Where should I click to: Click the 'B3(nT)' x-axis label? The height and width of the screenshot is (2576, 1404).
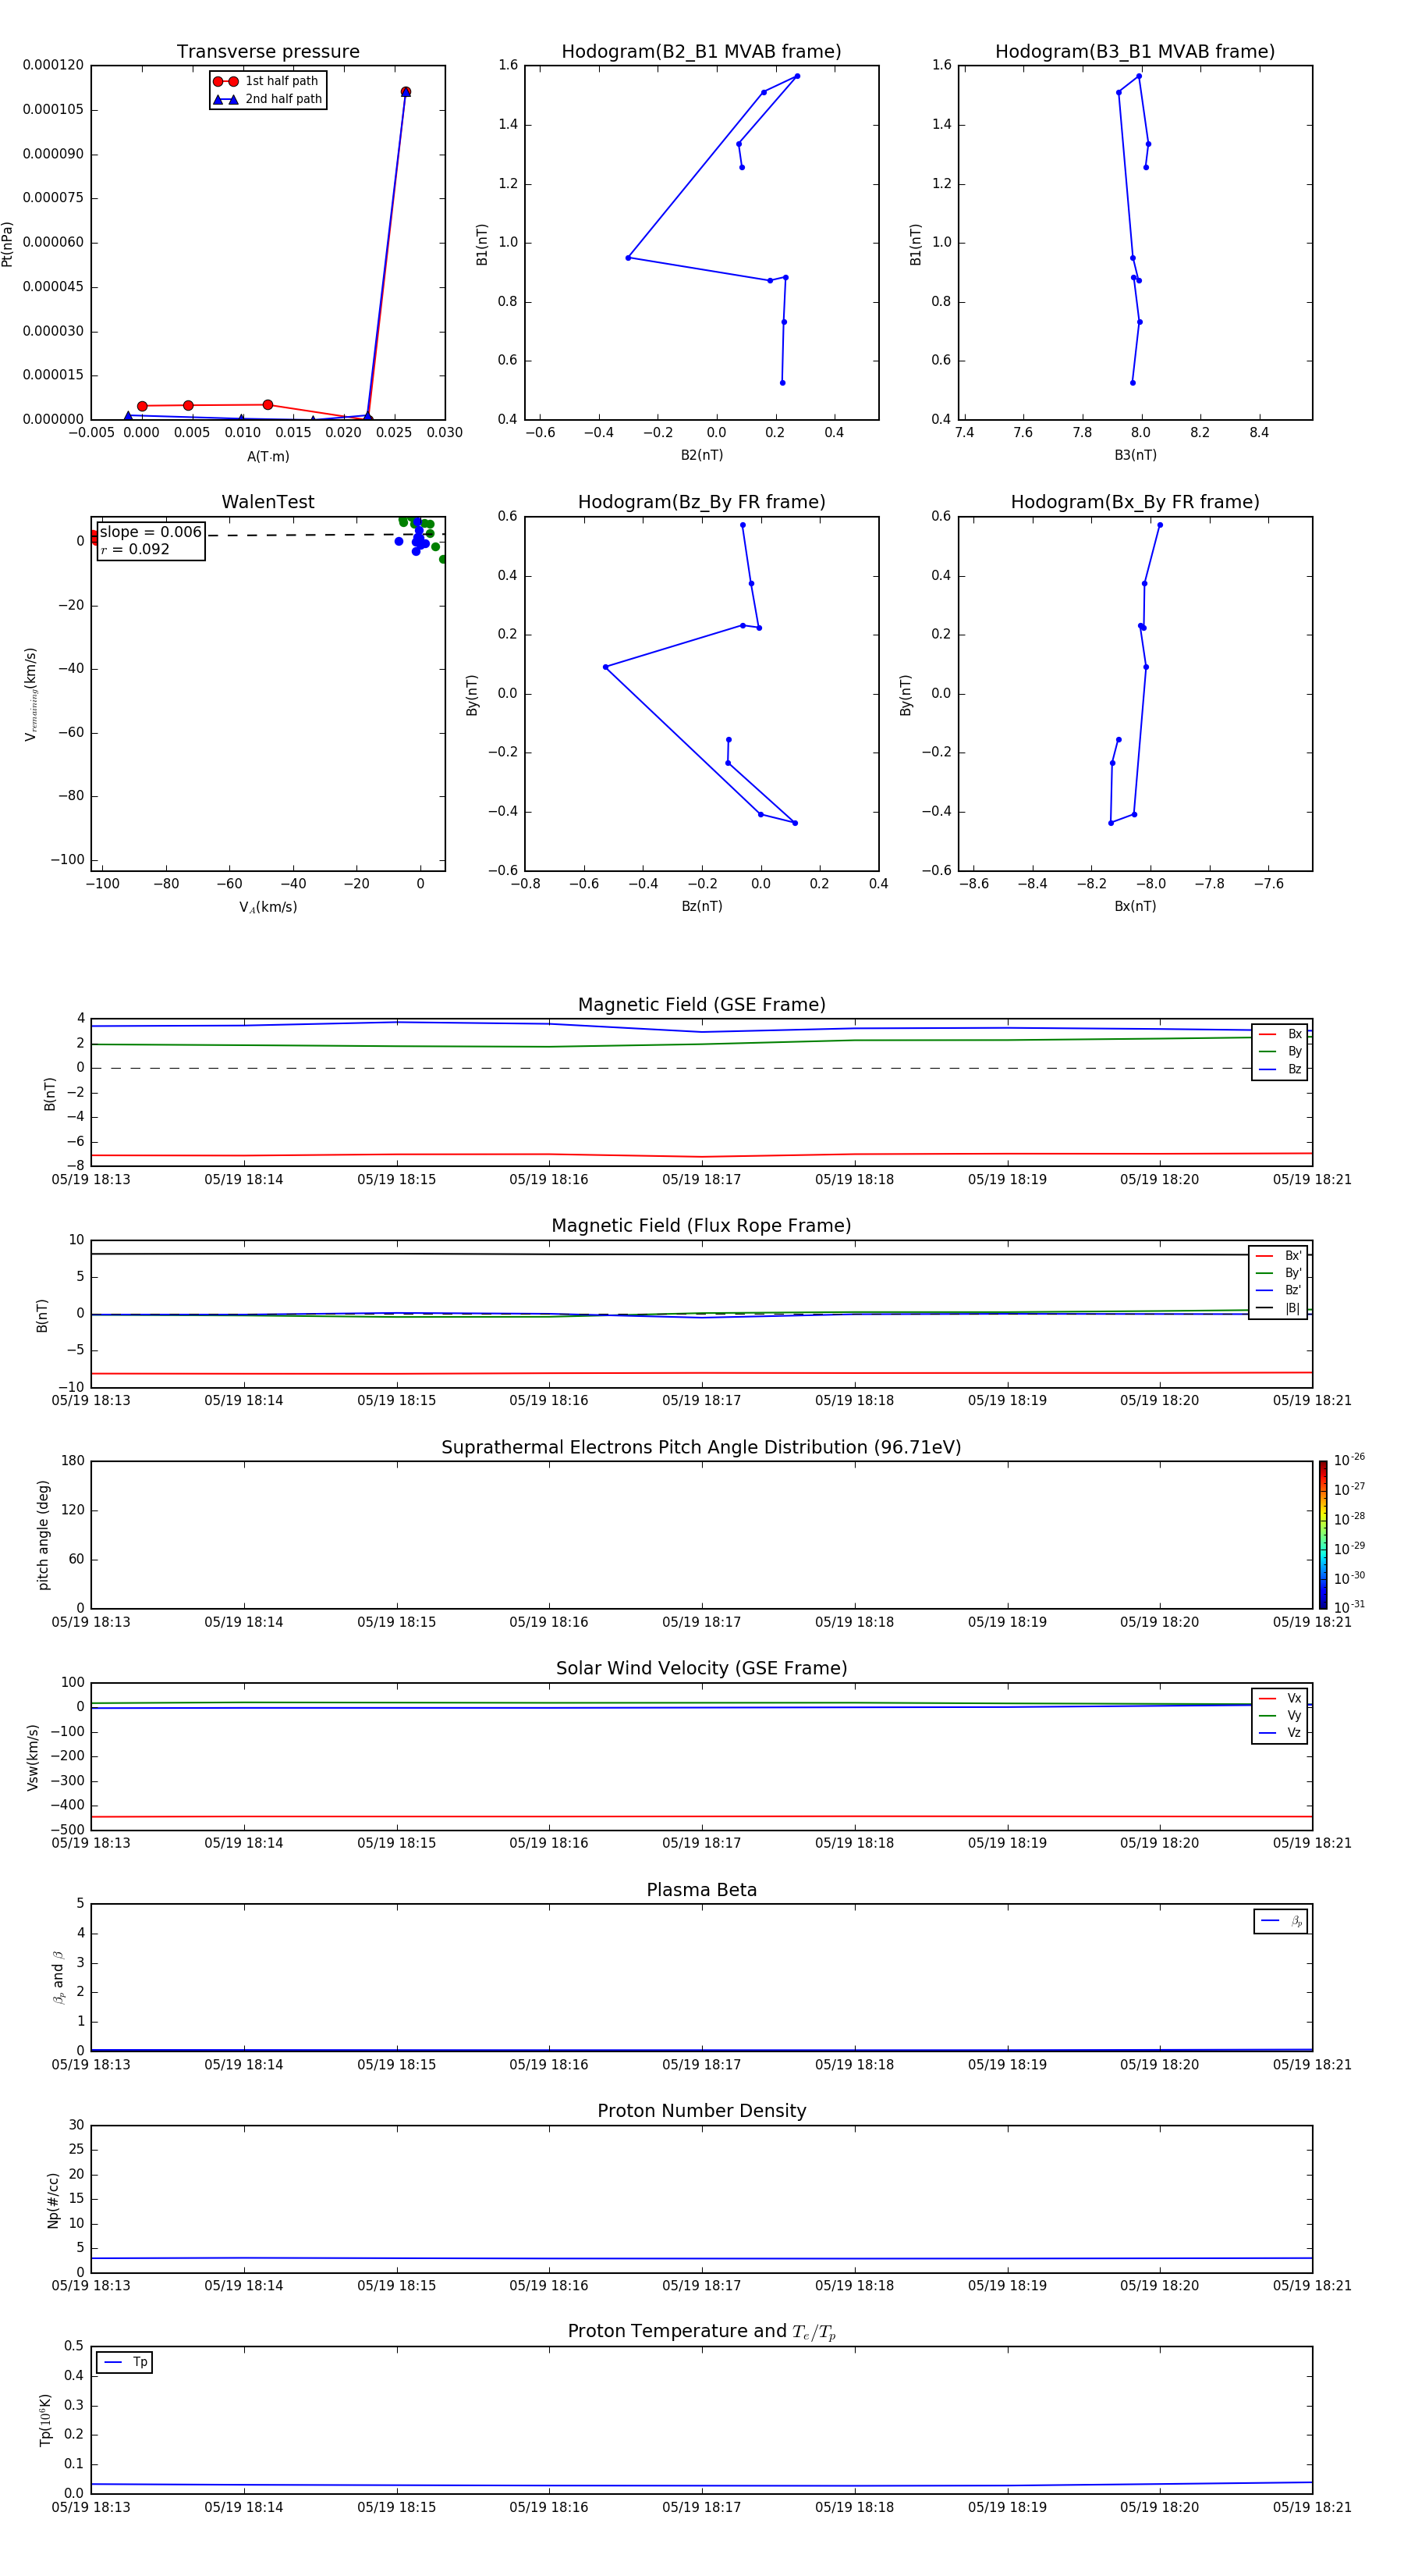pos(1135,455)
